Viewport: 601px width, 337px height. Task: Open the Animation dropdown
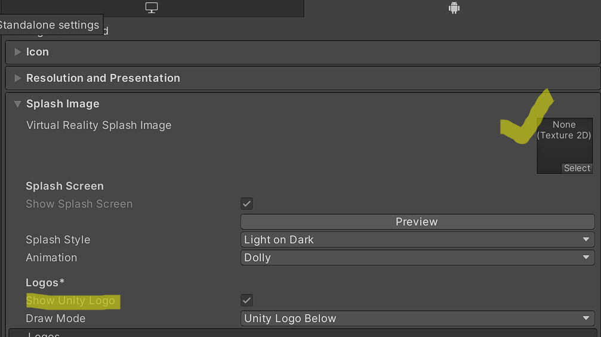(x=417, y=258)
